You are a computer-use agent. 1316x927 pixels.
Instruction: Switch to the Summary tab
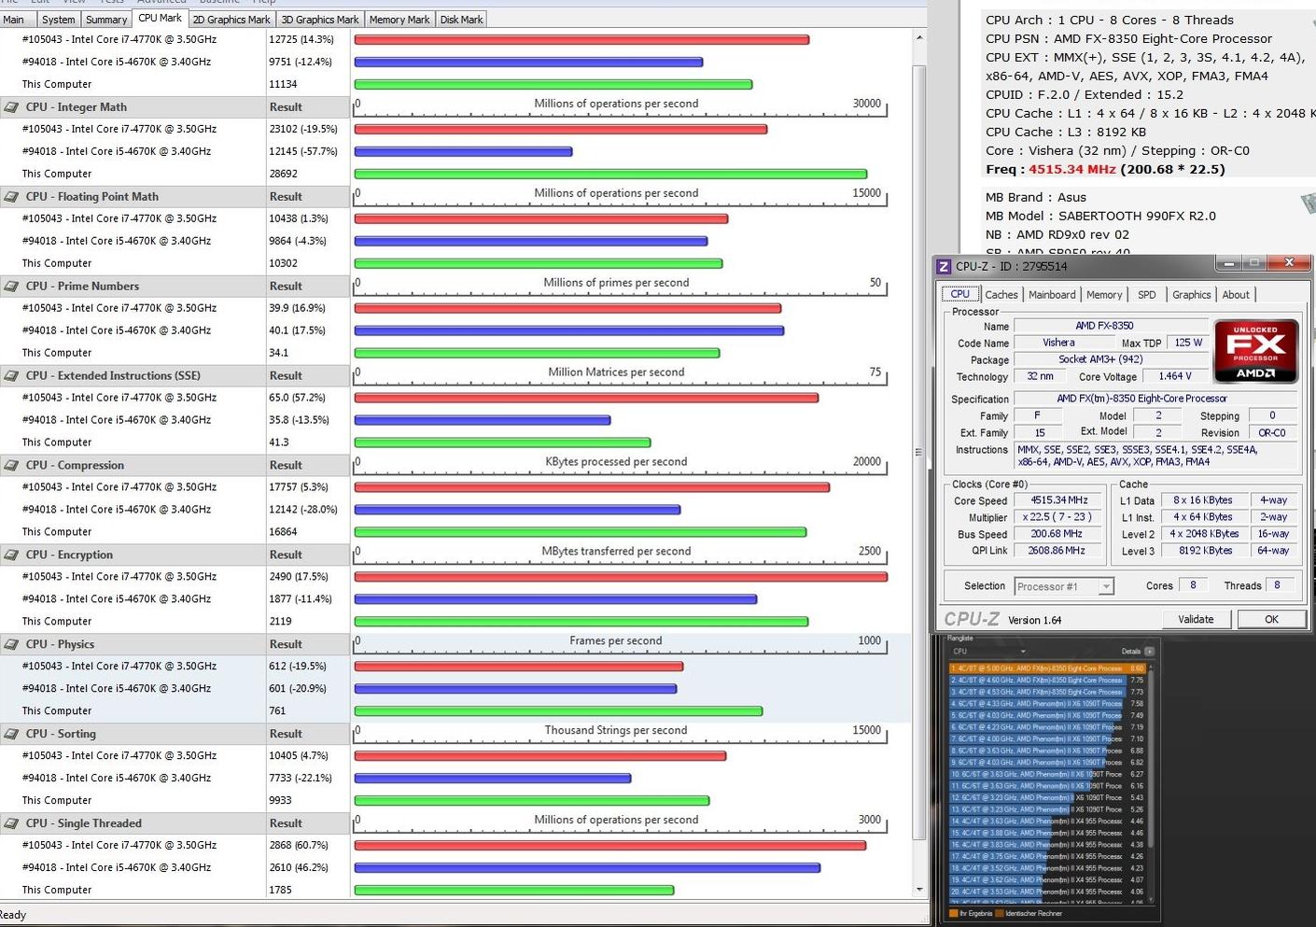click(106, 20)
